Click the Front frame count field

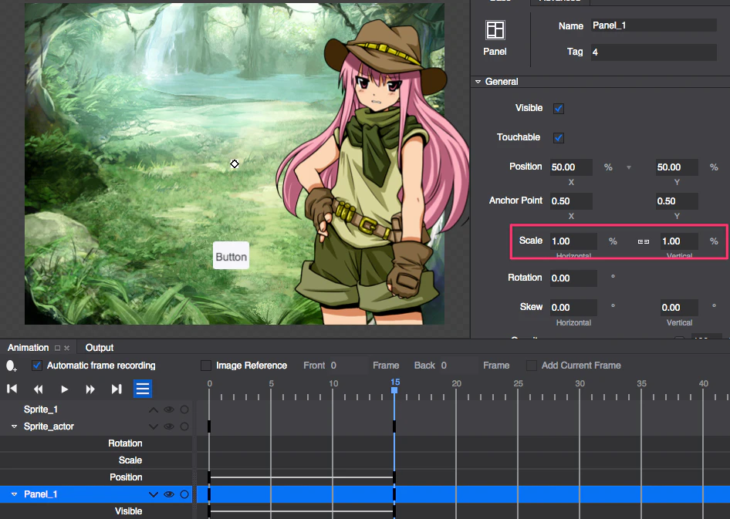346,366
